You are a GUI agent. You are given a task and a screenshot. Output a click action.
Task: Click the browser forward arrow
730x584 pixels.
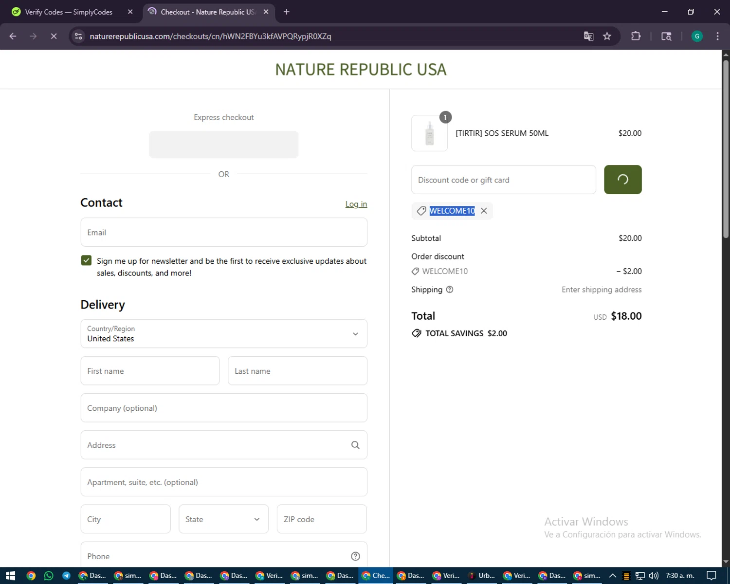click(x=33, y=36)
